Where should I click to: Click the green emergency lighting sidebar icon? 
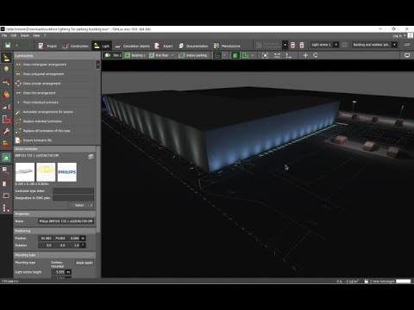6,158
